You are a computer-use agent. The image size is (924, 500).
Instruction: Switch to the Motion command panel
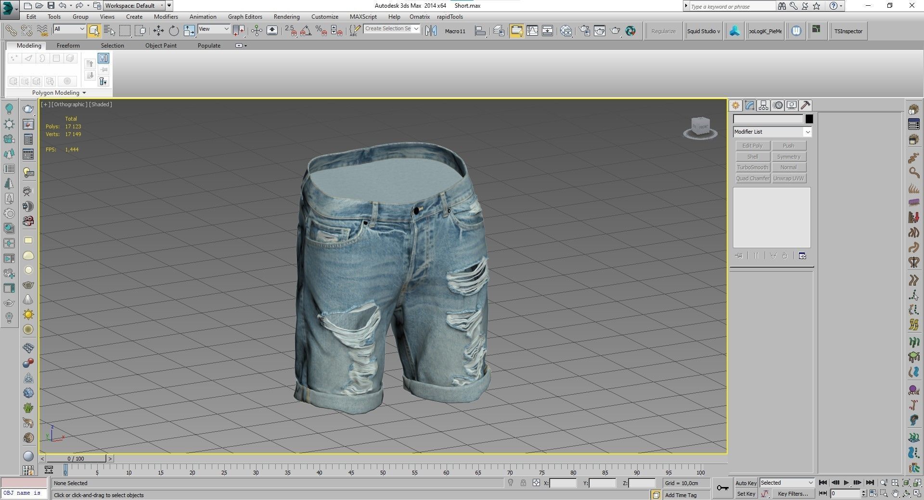778,105
